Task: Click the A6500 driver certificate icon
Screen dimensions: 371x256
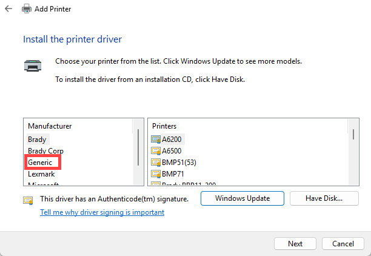Action: click(156, 151)
